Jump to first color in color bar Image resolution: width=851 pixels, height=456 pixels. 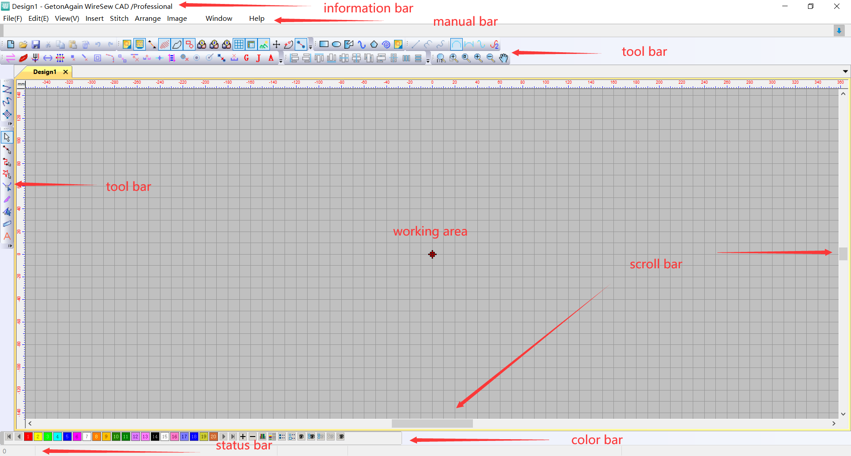click(x=9, y=437)
